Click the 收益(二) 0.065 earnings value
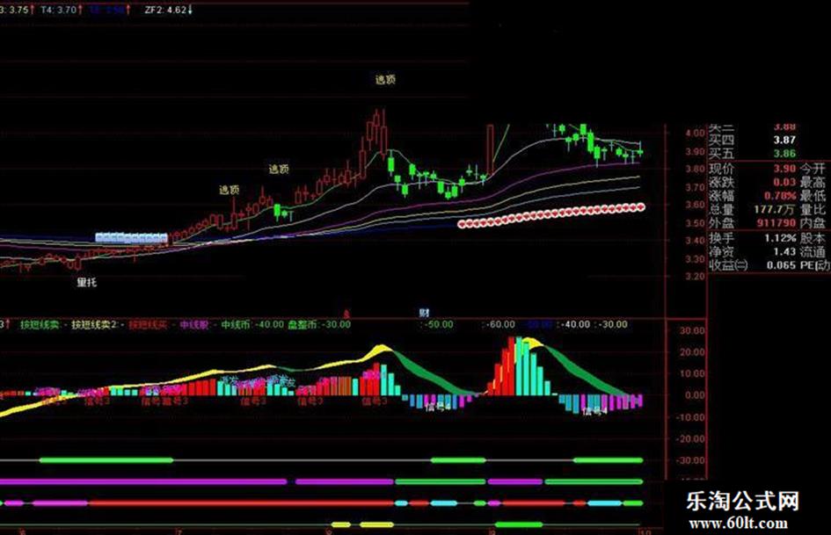Image resolution: width=831 pixels, height=535 pixels. point(752,265)
